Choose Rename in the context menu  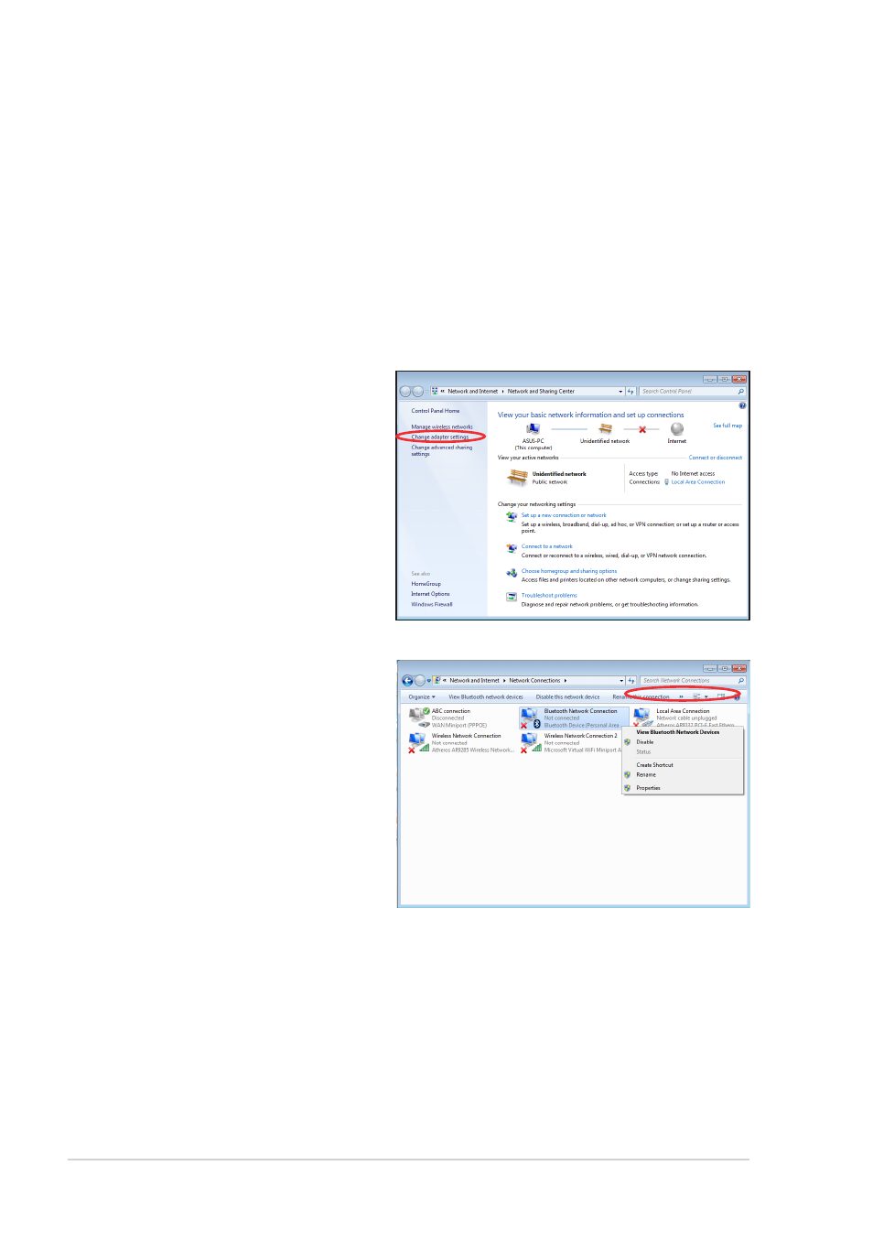646,775
